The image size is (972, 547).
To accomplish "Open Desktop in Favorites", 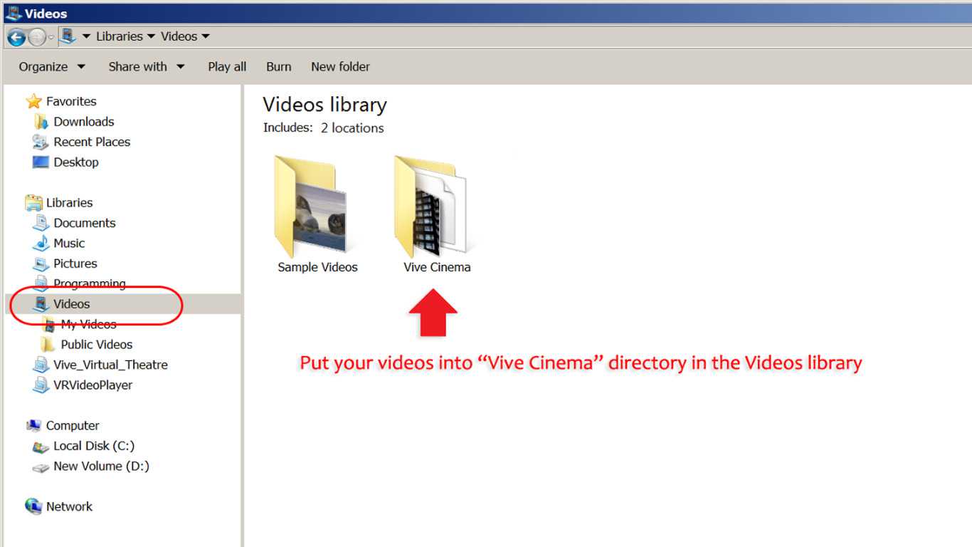I will point(76,162).
